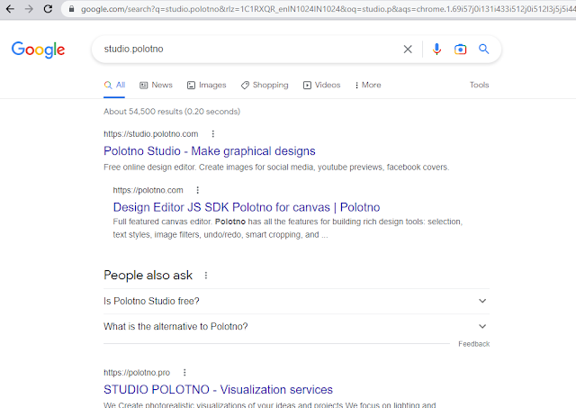This screenshot has width=576, height=408.
Task: Click the https://polotno.pro URL text
Action: (x=137, y=372)
